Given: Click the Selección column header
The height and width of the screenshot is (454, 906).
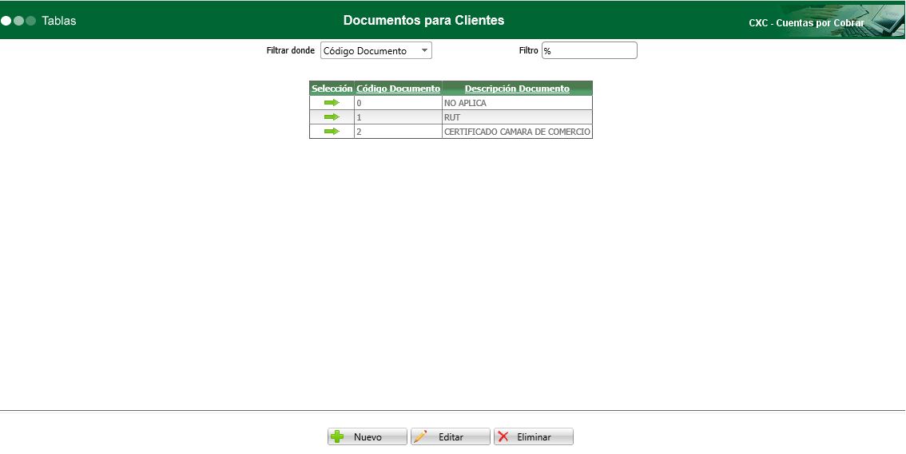Looking at the screenshot, I should [332, 89].
